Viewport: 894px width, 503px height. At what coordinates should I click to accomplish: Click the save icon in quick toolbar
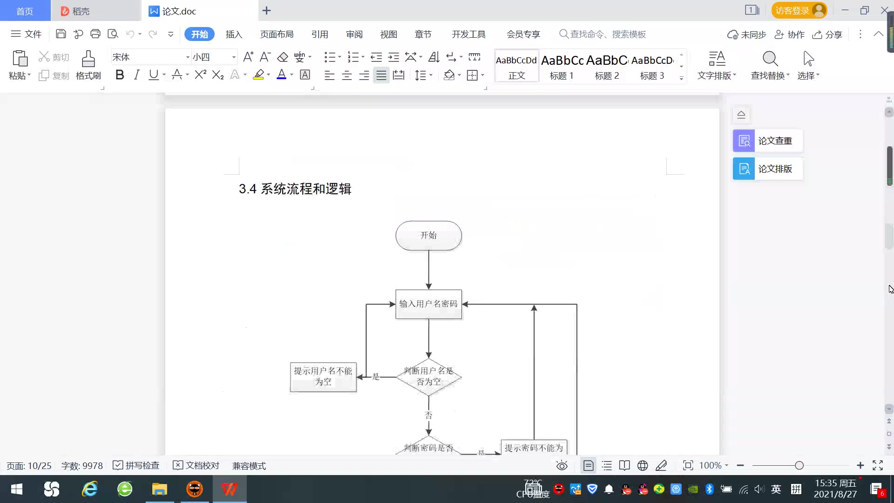61,34
